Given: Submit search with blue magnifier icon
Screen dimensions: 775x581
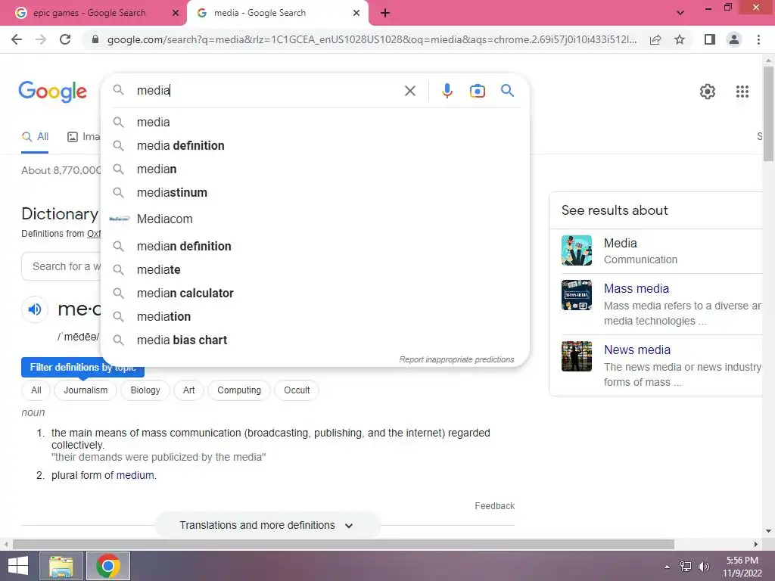Looking at the screenshot, I should coord(507,91).
